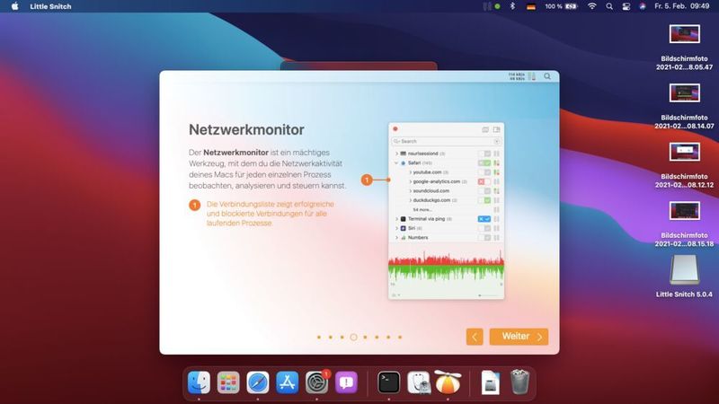The height and width of the screenshot is (404, 719).
Task: Open System Preferences with badge in Dock
Action: pos(317,382)
